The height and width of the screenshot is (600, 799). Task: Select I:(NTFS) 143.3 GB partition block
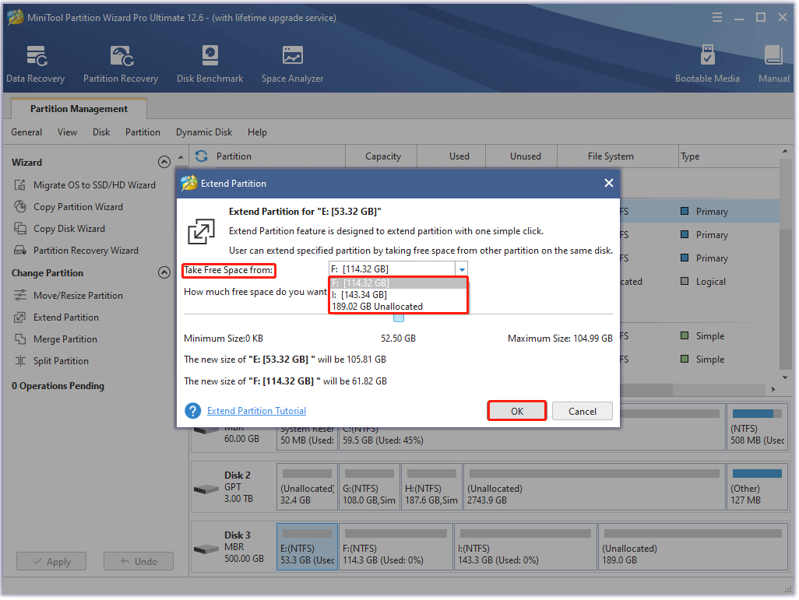pyautogui.click(x=526, y=546)
